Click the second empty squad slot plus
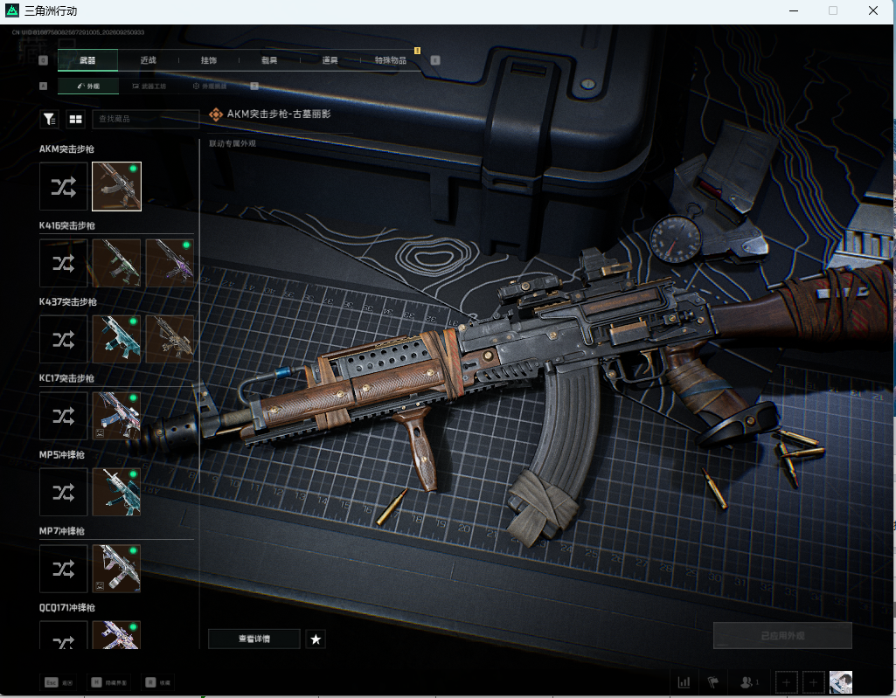The image size is (896, 698). (813, 682)
